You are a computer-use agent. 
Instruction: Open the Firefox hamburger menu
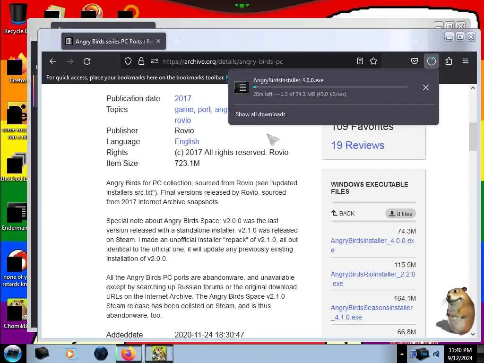coord(466,61)
